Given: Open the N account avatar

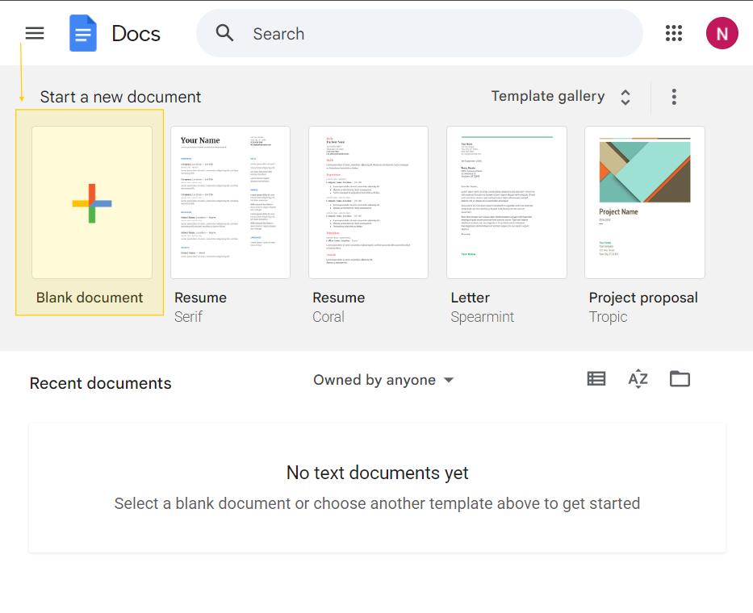Looking at the screenshot, I should tap(722, 33).
